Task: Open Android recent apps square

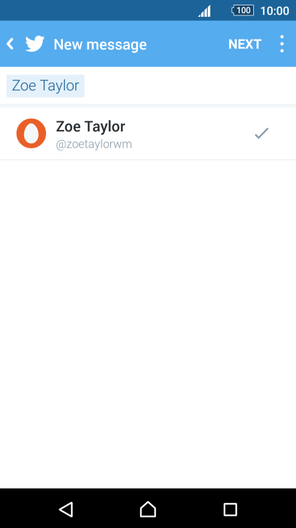Action: [x=231, y=509]
